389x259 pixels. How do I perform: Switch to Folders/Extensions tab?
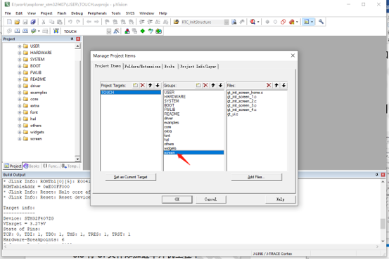142,67
